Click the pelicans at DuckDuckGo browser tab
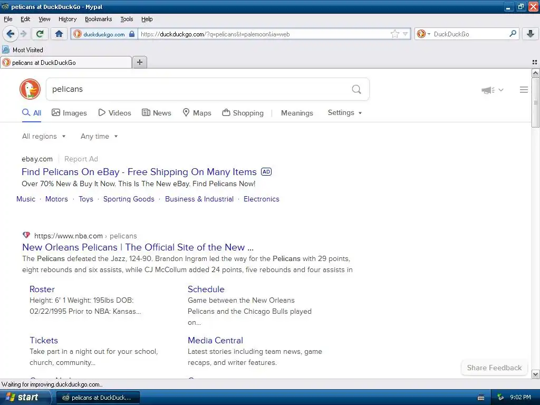540x405 pixels. click(66, 62)
